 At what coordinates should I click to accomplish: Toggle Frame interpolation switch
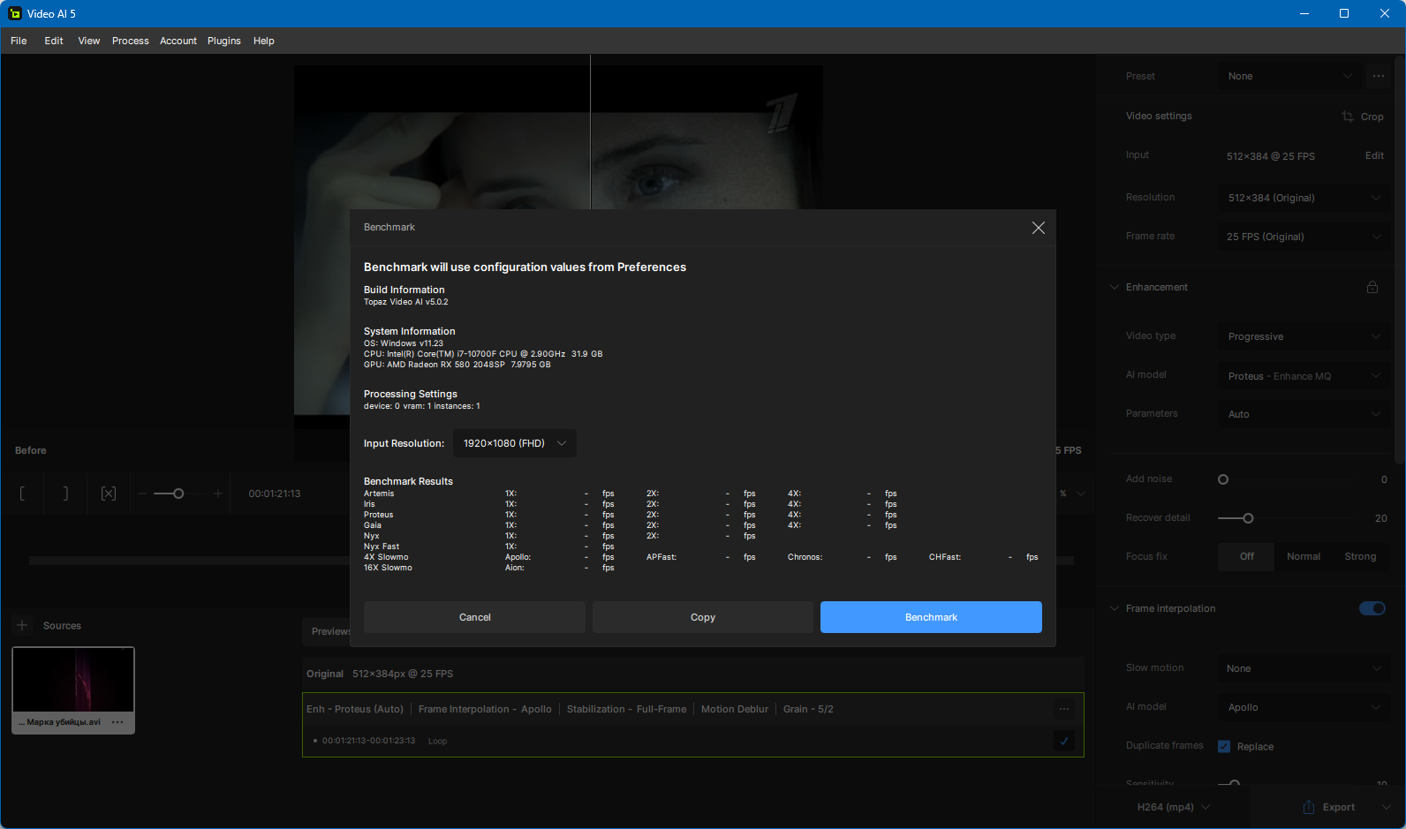(x=1372, y=608)
